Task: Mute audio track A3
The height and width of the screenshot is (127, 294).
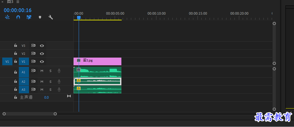Action: pyautogui.click(x=42, y=89)
